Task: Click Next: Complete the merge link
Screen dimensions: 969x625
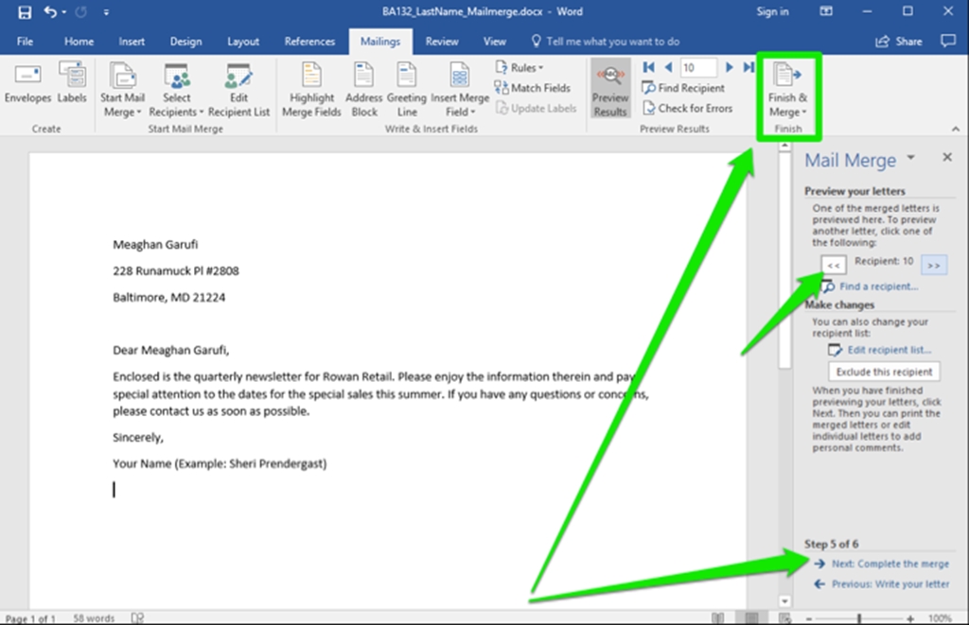Action: [x=890, y=564]
